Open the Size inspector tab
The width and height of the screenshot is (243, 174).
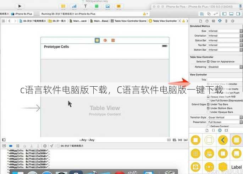point(226,21)
